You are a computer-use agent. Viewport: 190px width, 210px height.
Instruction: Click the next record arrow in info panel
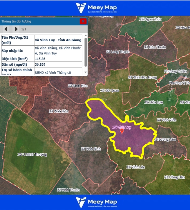click(16, 29)
